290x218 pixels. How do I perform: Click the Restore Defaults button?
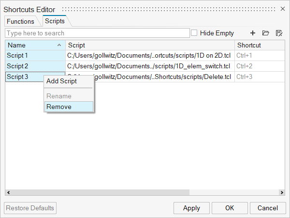(x=30, y=208)
